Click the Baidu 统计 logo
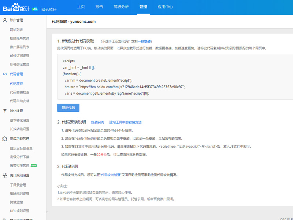The width and height of the screenshot is (293, 220). click(x=17, y=7)
